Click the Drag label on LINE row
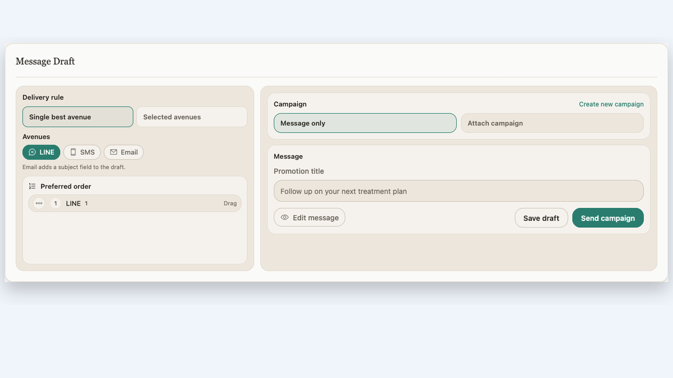 point(230,203)
